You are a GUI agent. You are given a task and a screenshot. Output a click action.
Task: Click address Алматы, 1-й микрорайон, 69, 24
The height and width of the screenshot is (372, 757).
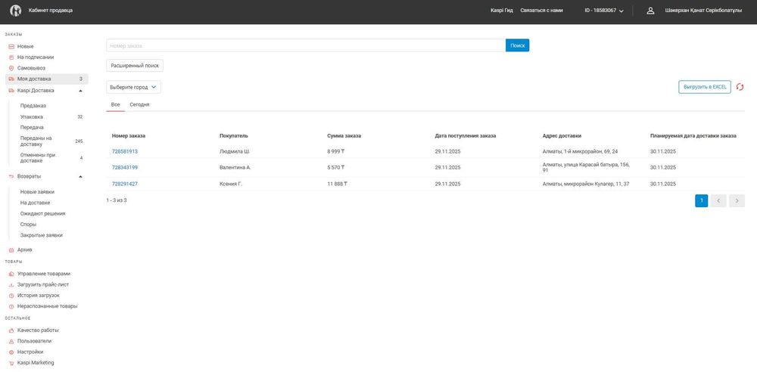(581, 151)
